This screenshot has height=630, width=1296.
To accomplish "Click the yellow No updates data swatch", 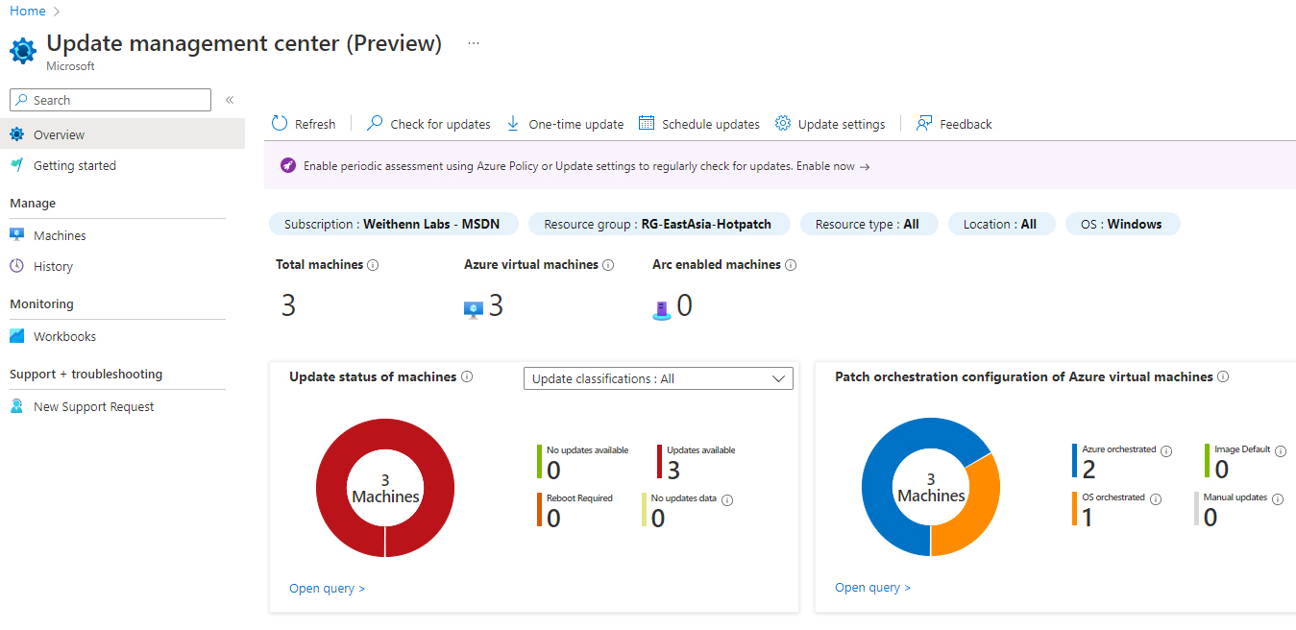I will 644,510.
